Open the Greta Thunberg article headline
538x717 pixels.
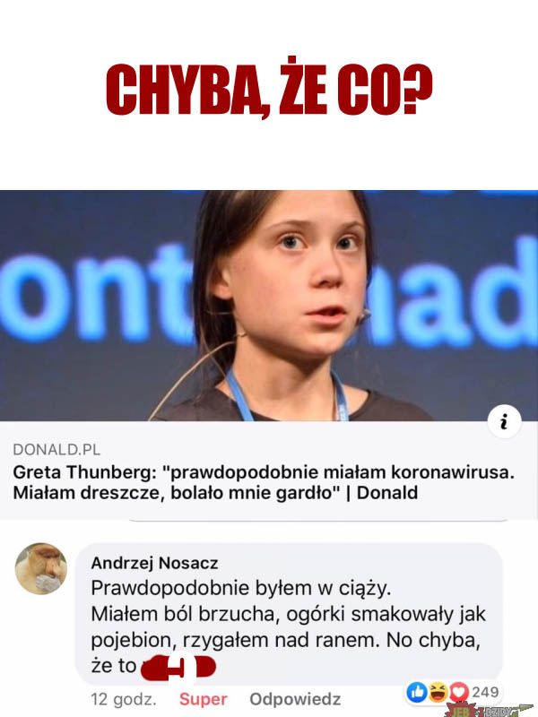click(264, 482)
